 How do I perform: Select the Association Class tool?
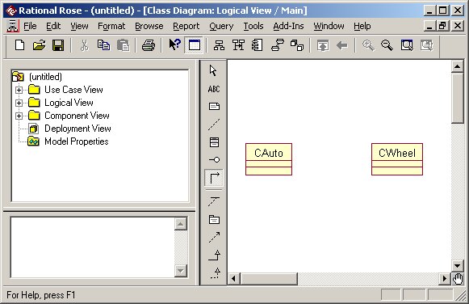[x=214, y=201]
